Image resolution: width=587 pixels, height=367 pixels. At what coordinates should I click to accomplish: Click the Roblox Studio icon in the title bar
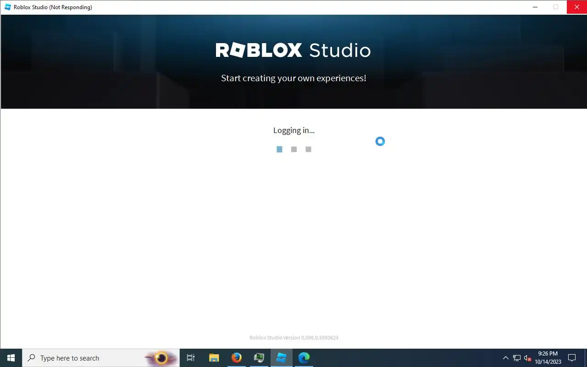point(8,7)
